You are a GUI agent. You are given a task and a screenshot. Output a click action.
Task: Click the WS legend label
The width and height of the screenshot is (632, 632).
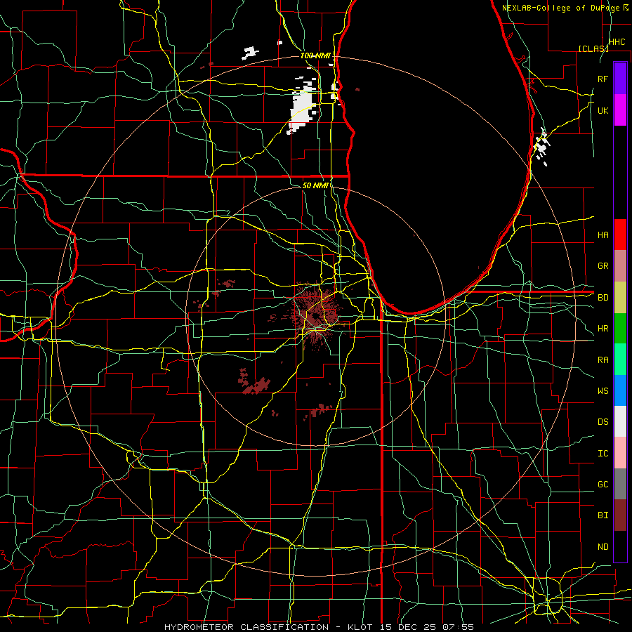603,391
